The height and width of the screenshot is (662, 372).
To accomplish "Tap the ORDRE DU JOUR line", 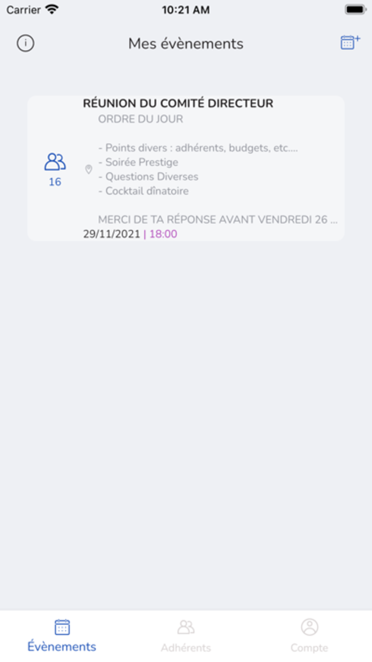I will (141, 119).
